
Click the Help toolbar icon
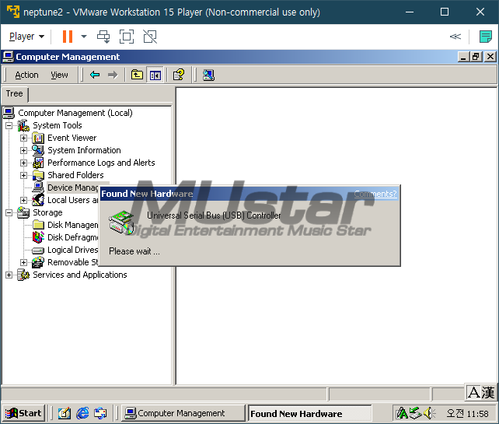179,75
